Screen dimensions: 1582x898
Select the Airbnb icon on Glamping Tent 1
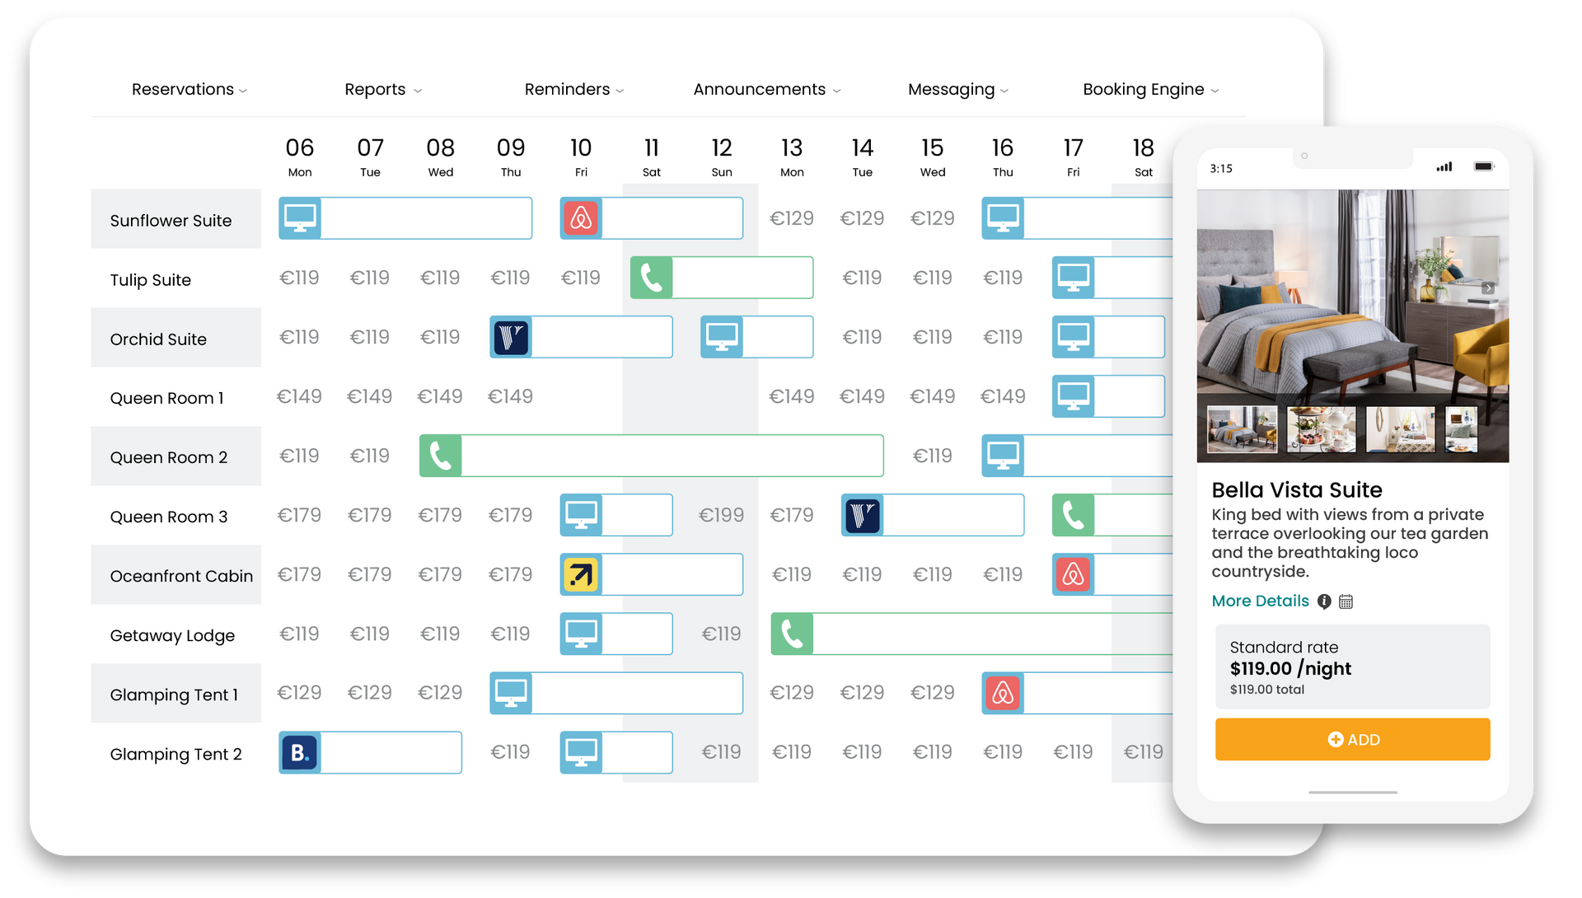point(1003,694)
